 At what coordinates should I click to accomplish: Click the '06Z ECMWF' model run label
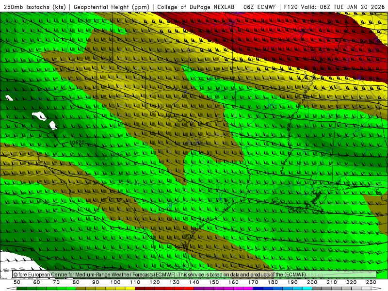(259, 7)
